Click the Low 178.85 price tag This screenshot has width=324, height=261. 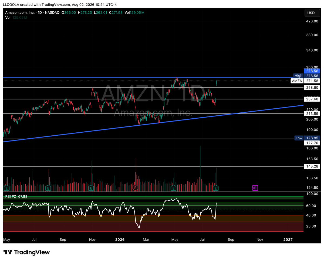tap(307, 138)
